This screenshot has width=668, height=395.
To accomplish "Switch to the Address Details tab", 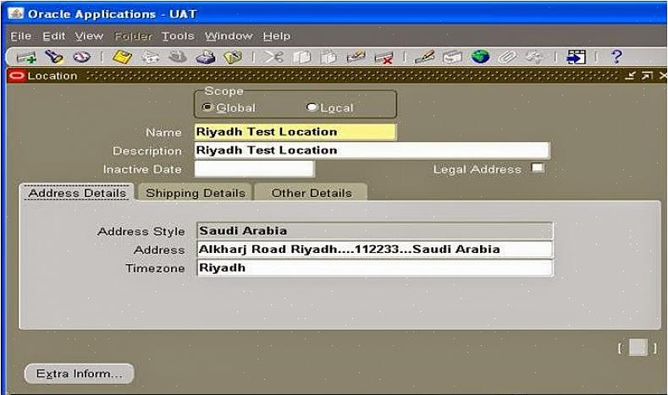I will click(x=77, y=193).
